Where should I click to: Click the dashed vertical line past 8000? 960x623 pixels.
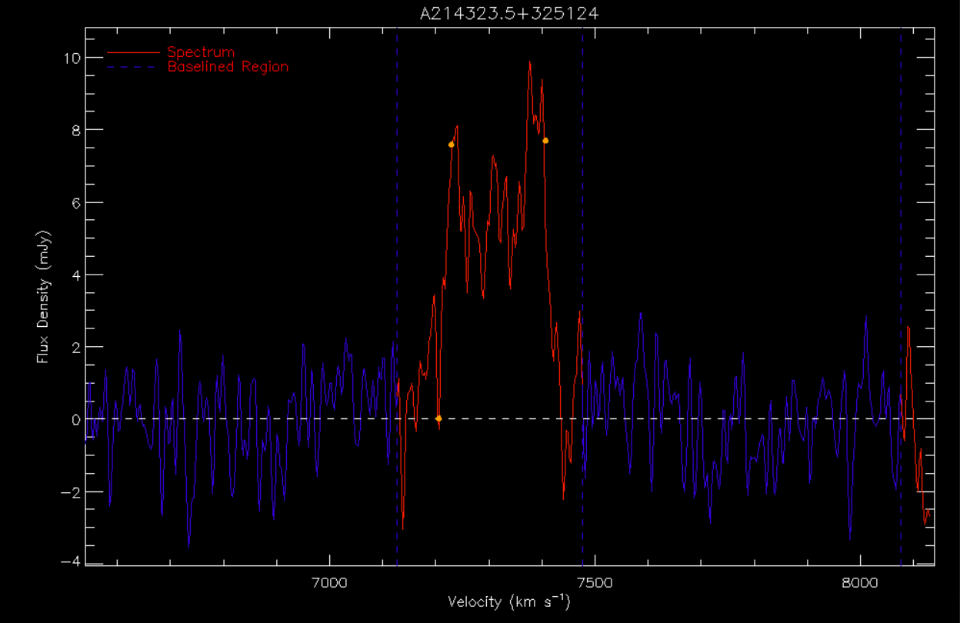pyautogui.click(x=900, y=296)
